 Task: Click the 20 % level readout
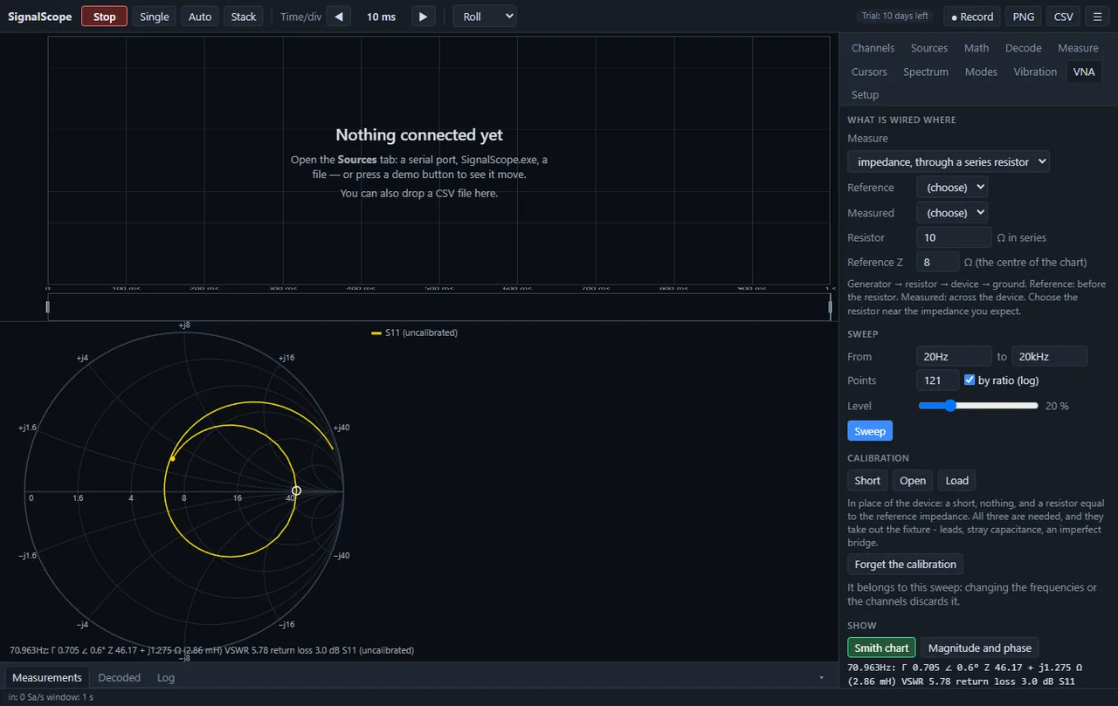point(1057,406)
